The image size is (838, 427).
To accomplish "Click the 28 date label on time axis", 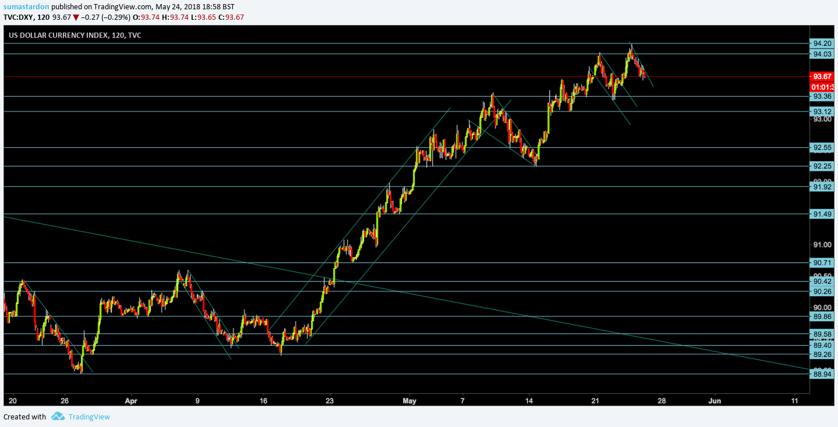I will pyautogui.click(x=662, y=401).
